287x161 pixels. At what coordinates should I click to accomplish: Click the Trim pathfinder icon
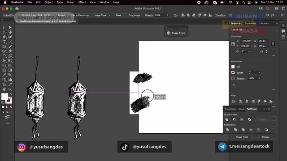tap(235, 130)
